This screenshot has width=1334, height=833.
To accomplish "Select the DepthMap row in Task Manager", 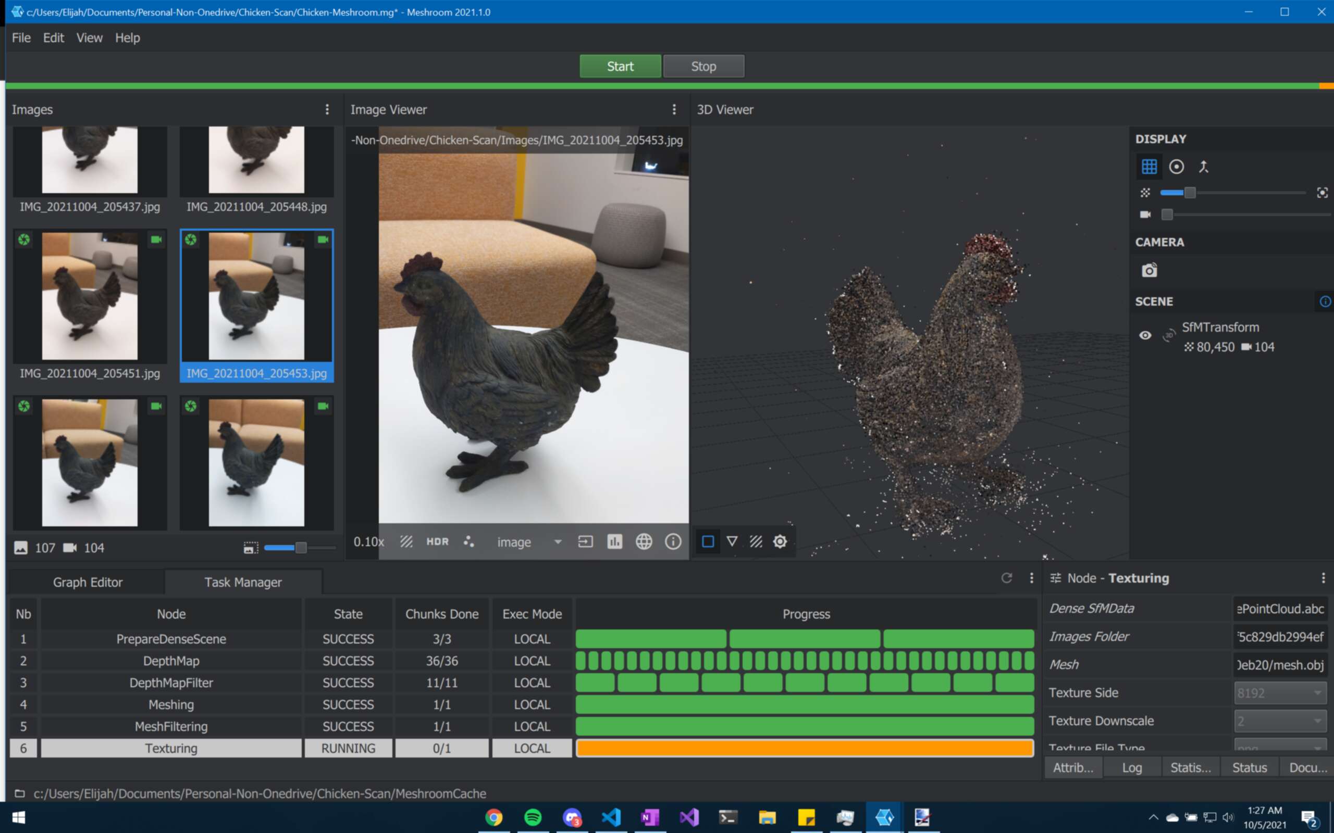I will click(x=522, y=661).
